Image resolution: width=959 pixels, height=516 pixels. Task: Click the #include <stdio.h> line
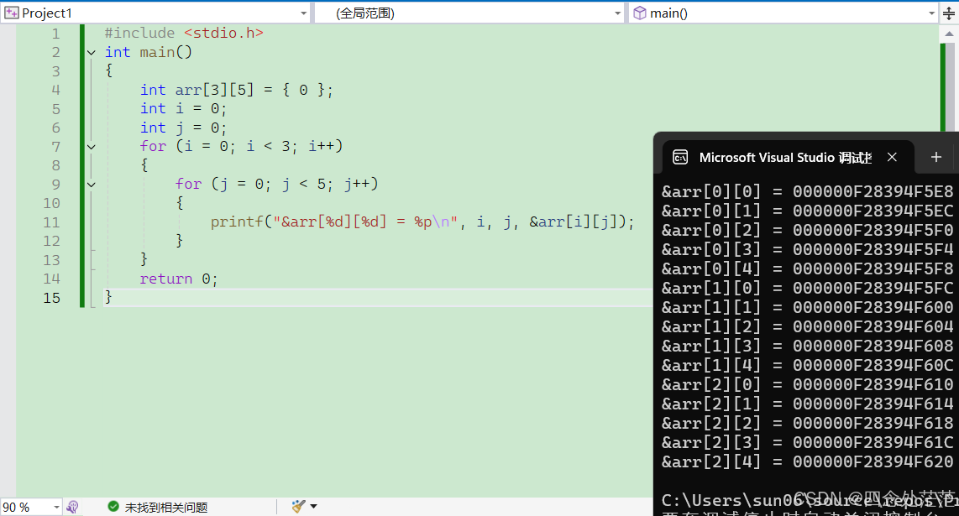click(x=184, y=33)
